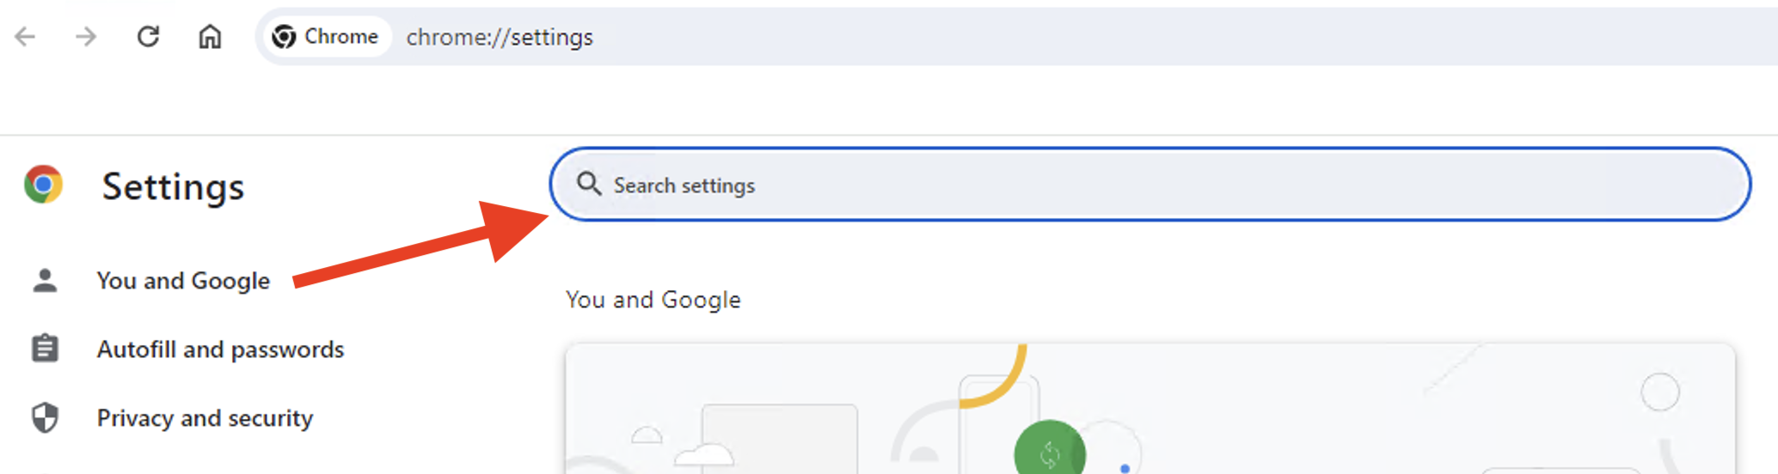This screenshot has height=474, width=1778.
Task: Click the back navigation arrow
Action: tap(26, 37)
